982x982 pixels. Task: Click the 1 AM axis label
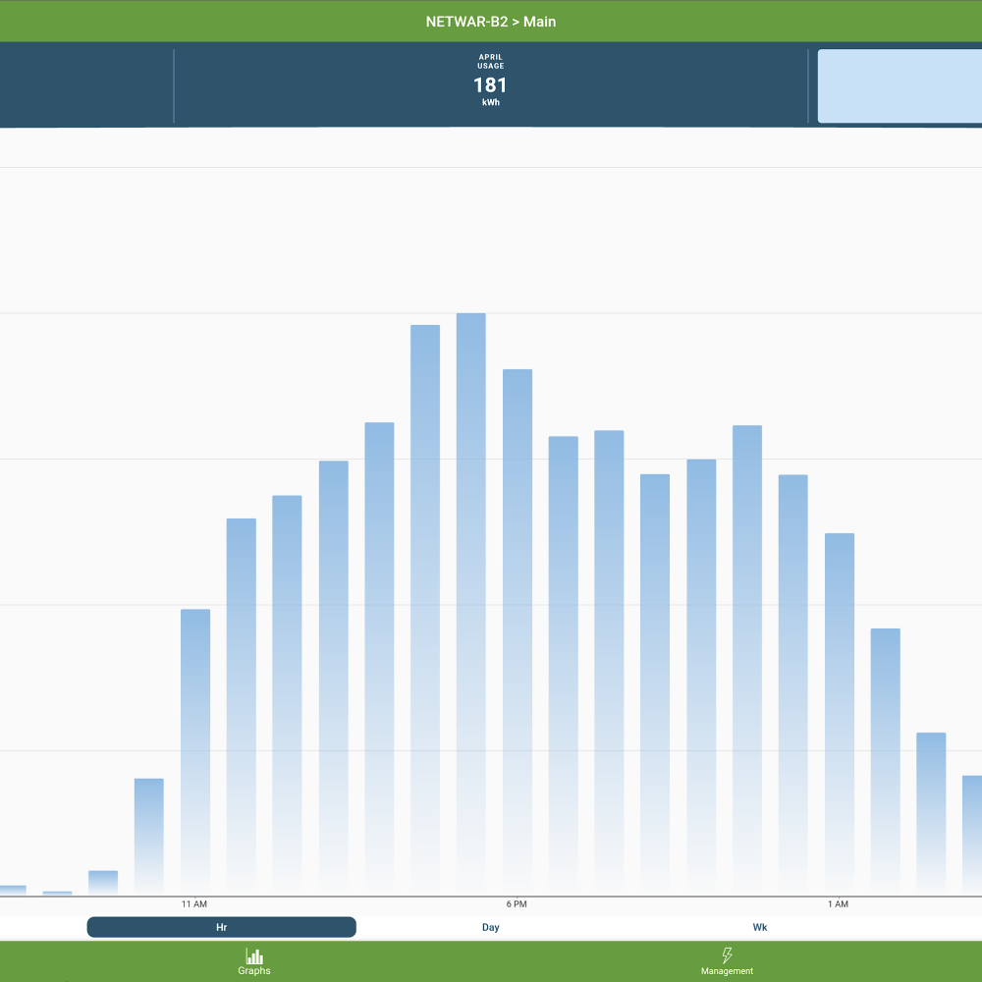click(838, 903)
